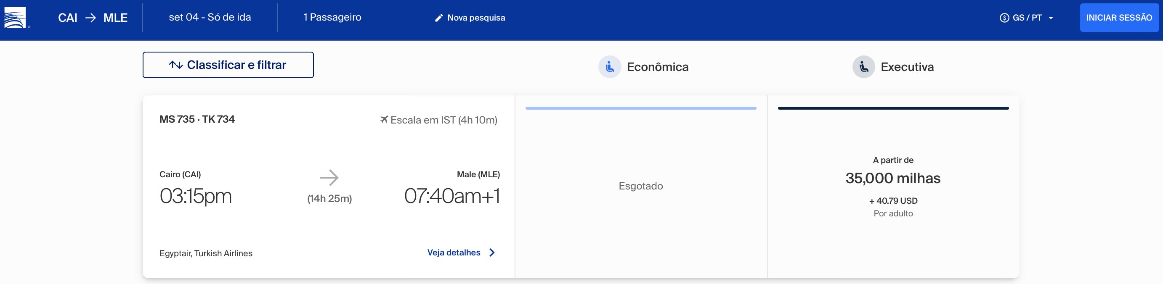Expand flight details with the chevron
Viewport: 1163px width, 284px height.
[492, 252]
